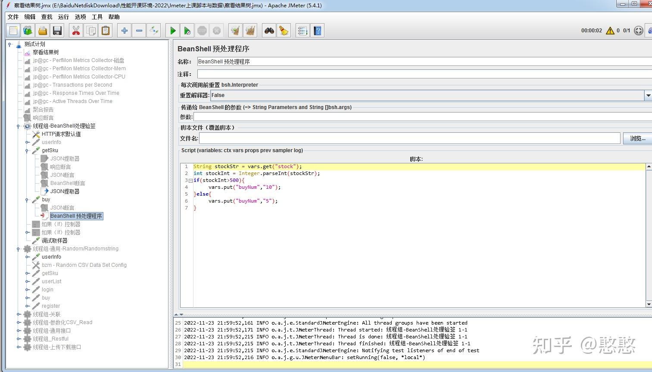The image size is (652, 372).
Task: Click the Clear All double-broom icon
Action: click(250, 31)
